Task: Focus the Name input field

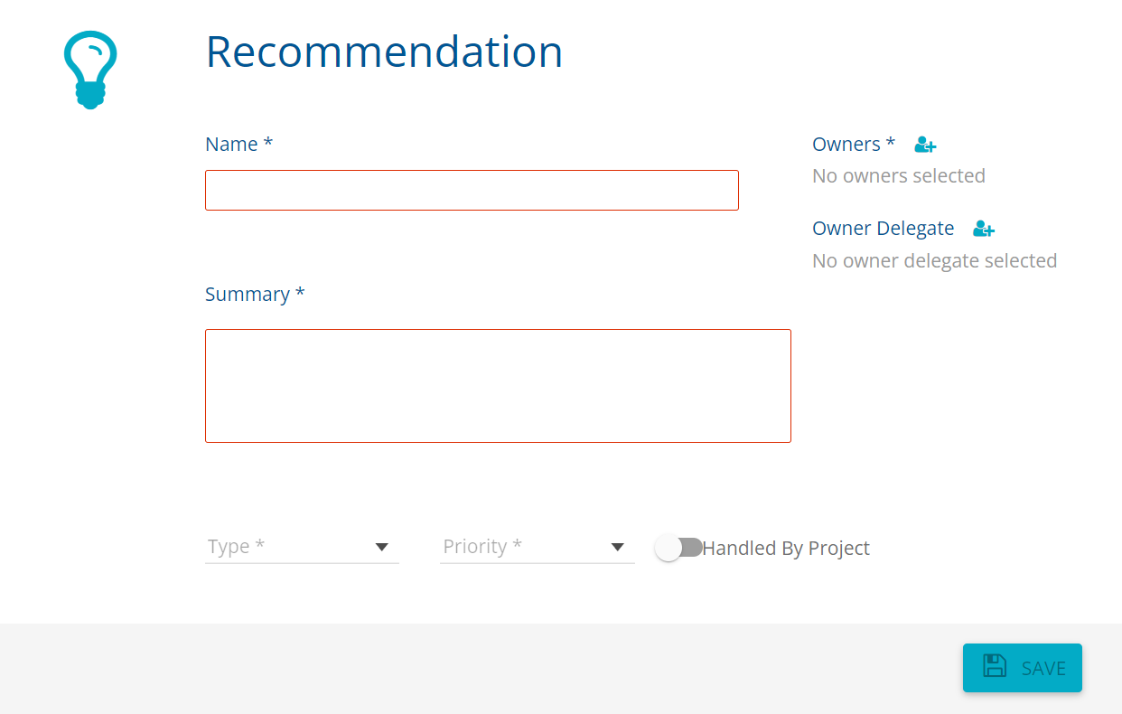Action: 472,191
